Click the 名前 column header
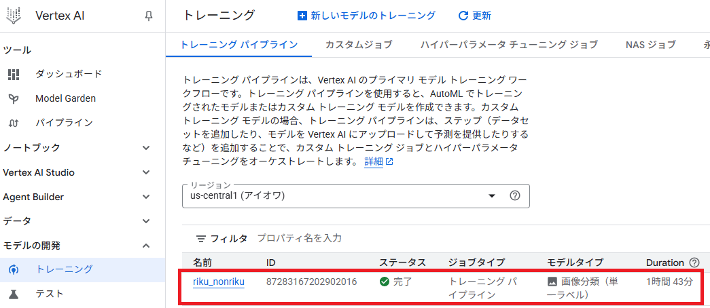The width and height of the screenshot is (710, 308). pos(202,263)
